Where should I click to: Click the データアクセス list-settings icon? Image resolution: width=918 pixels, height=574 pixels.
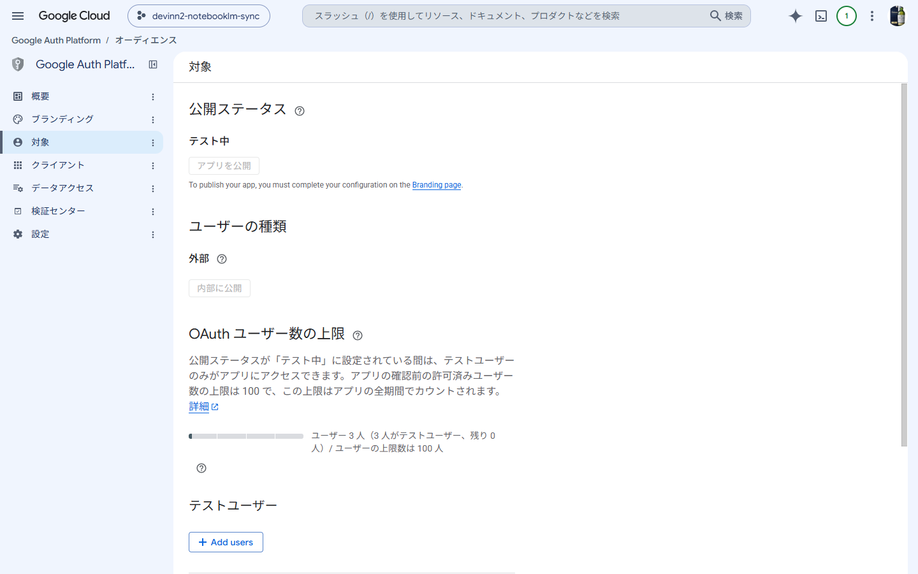18,188
